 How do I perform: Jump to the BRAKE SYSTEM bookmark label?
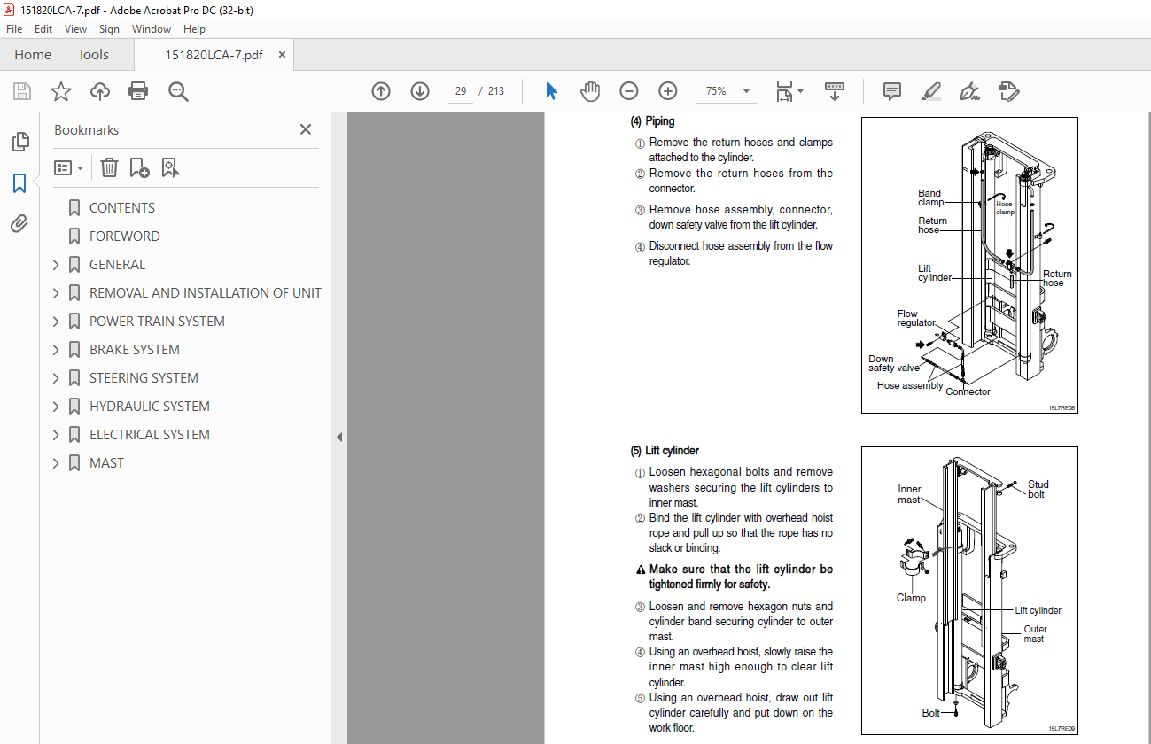(135, 350)
